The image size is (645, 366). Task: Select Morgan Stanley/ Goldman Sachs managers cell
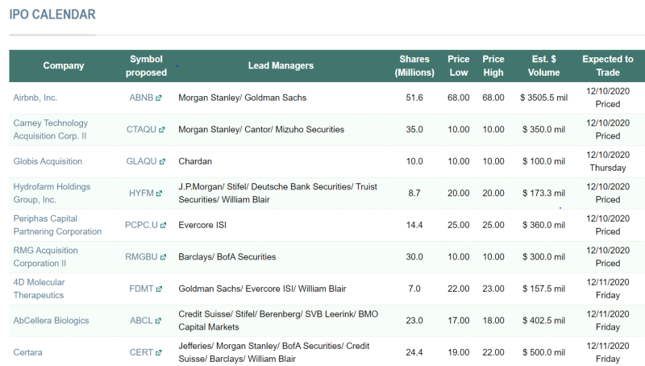coord(243,98)
